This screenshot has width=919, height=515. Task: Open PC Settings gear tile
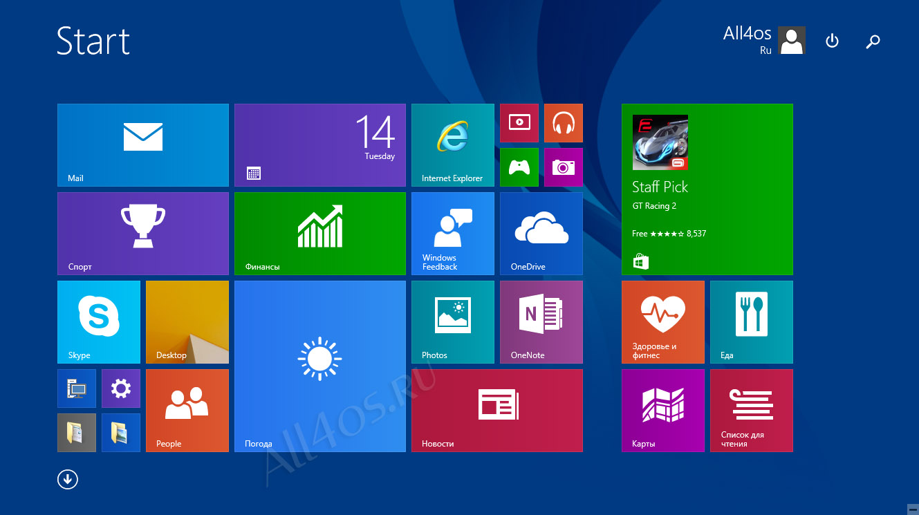pos(120,388)
